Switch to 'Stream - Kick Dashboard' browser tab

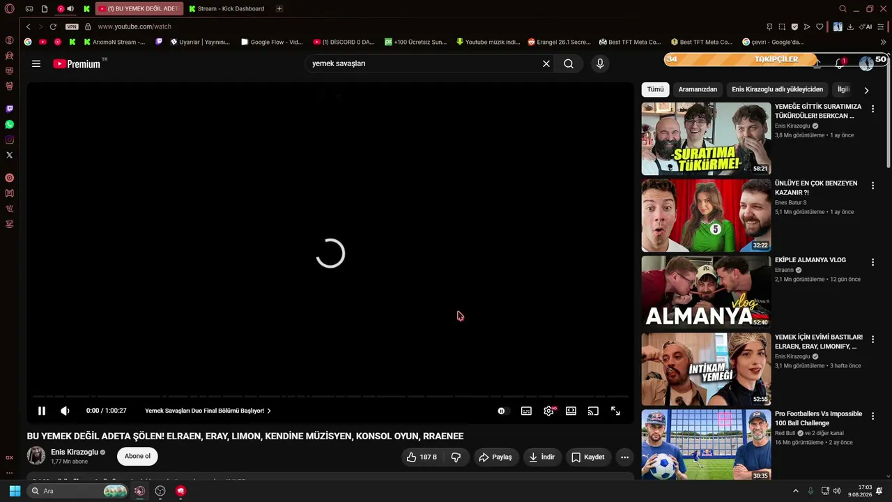(227, 8)
